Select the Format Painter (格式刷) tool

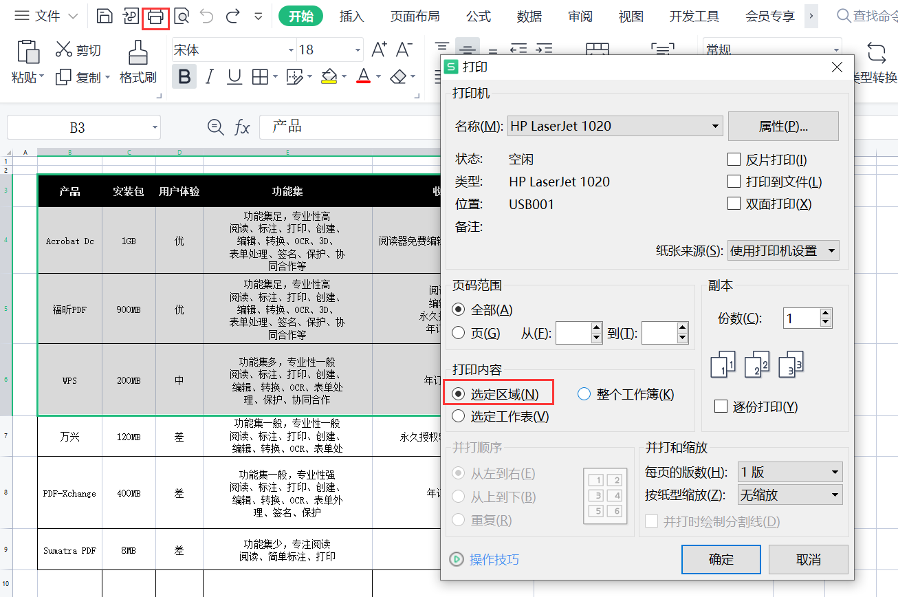(x=138, y=62)
